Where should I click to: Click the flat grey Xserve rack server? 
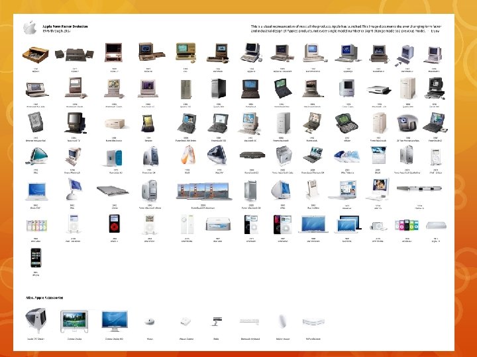pyautogui.click(x=113, y=191)
